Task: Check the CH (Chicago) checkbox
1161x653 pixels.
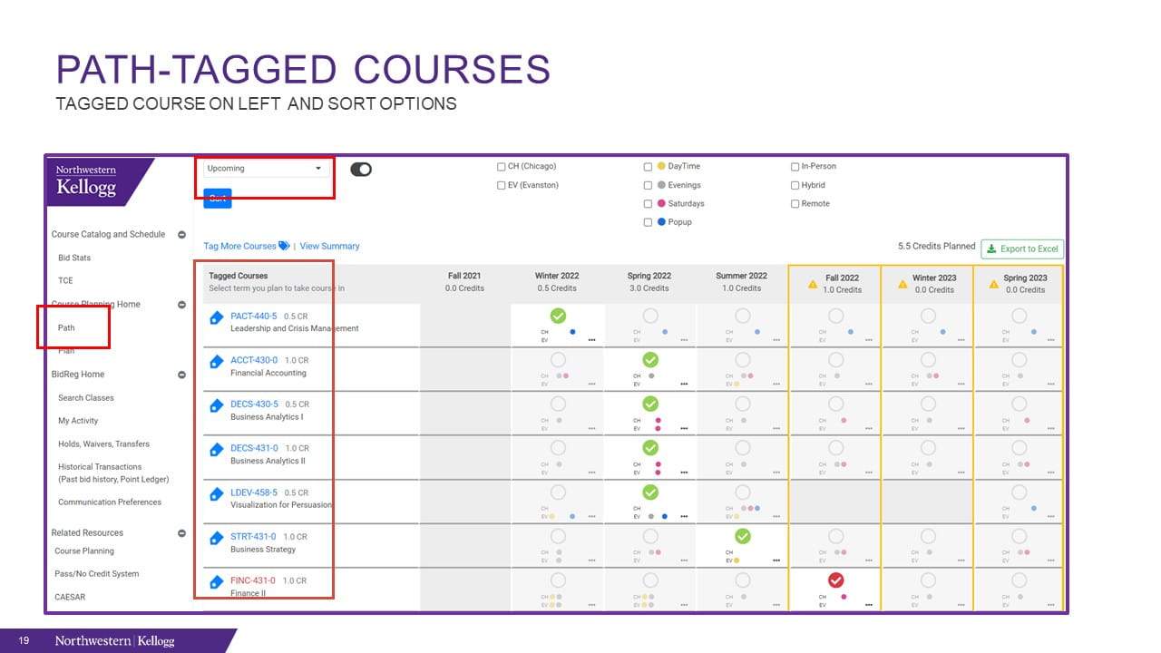Action: tap(501, 167)
